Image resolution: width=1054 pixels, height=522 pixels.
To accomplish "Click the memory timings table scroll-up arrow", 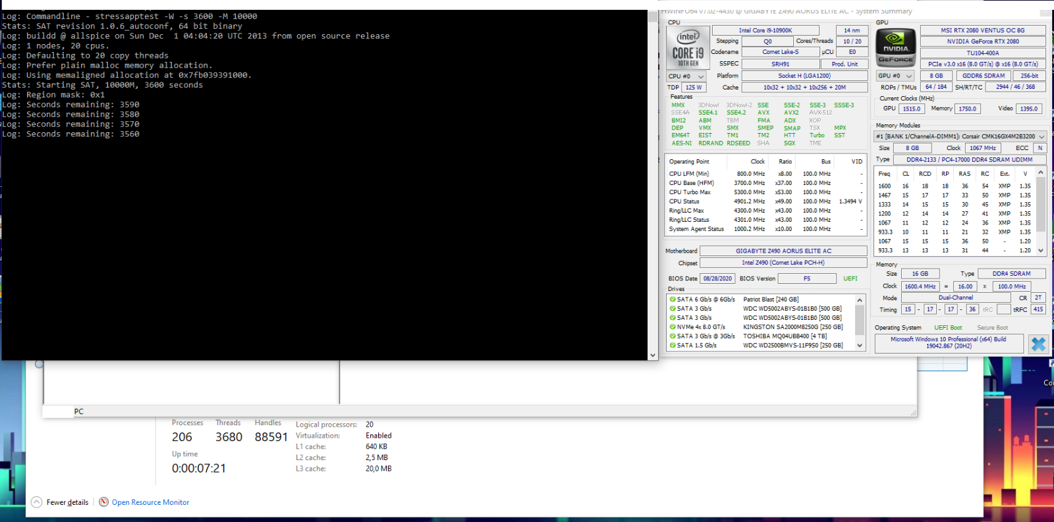I will coord(1041,172).
